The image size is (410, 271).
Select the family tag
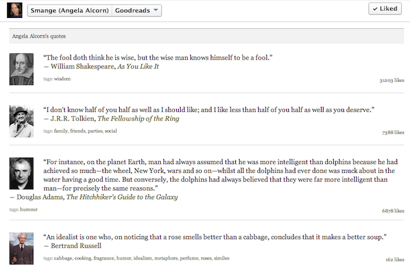61,131
